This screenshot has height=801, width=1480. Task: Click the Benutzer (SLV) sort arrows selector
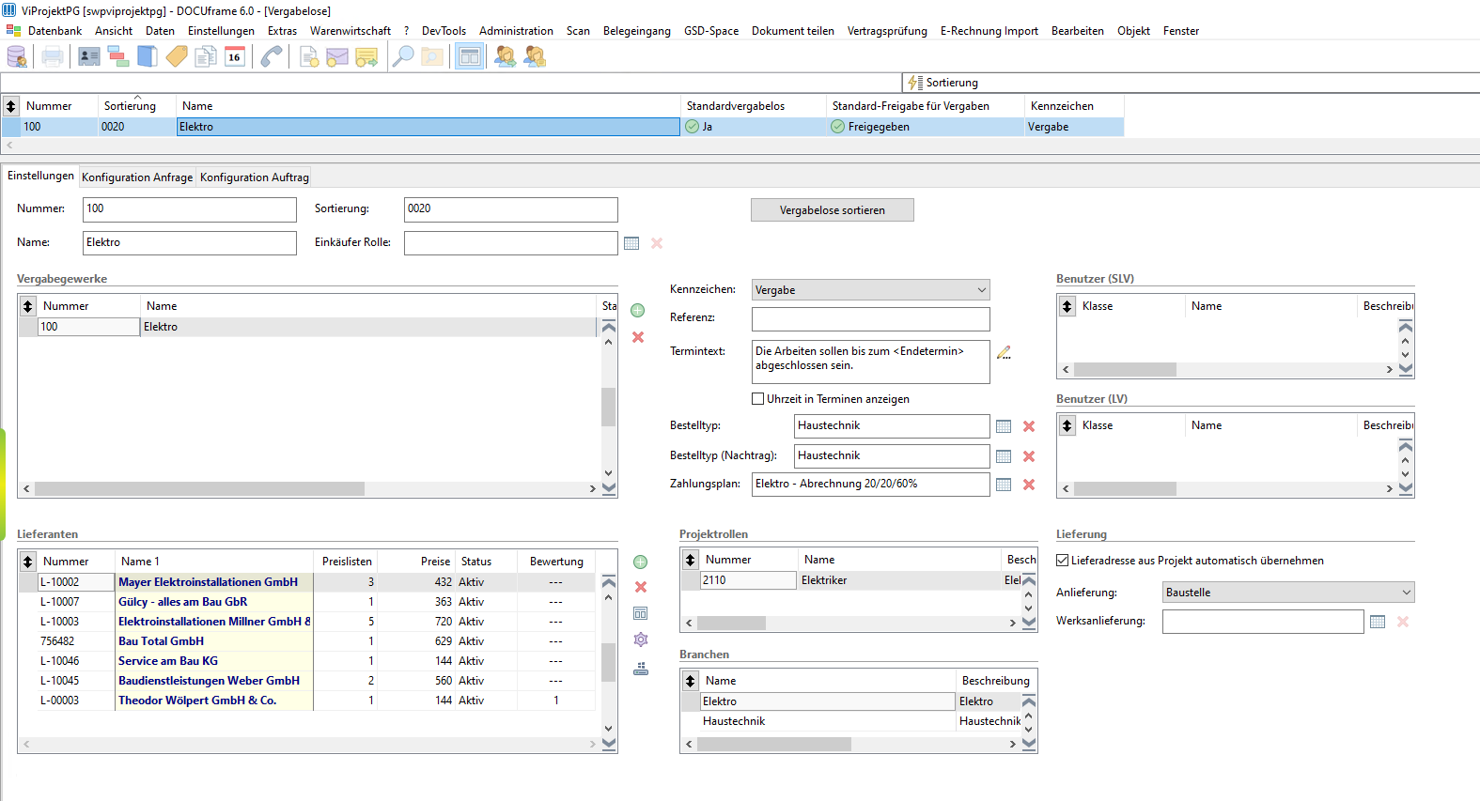(1067, 306)
